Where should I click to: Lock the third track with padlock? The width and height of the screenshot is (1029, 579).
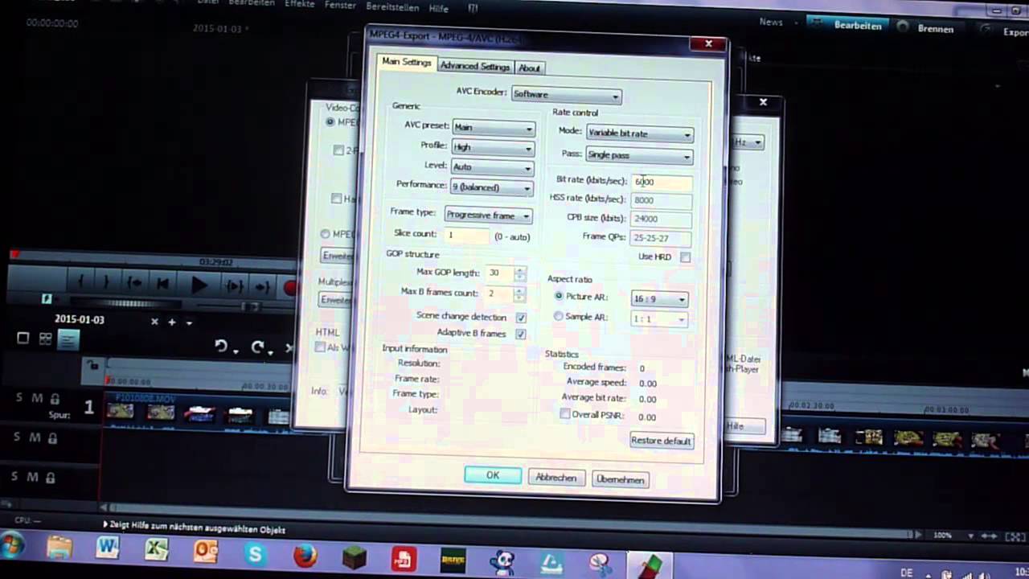pyautogui.click(x=50, y=478)
